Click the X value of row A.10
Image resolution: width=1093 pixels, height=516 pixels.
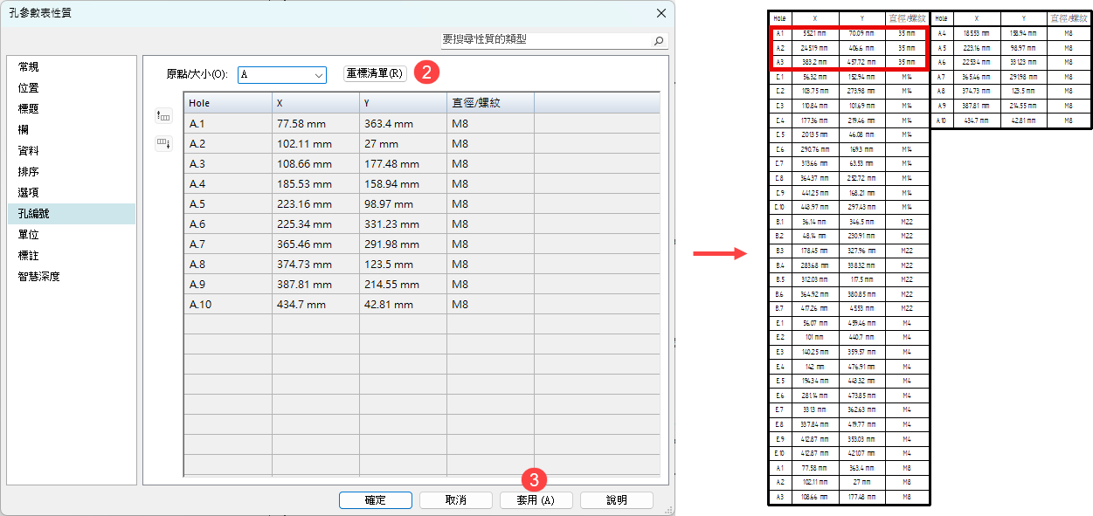(x=315, y=305)
